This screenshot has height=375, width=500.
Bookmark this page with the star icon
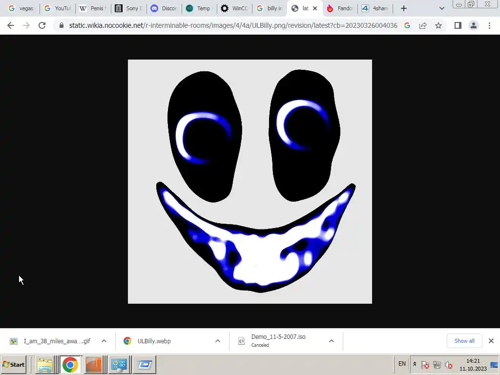point(438,25)
